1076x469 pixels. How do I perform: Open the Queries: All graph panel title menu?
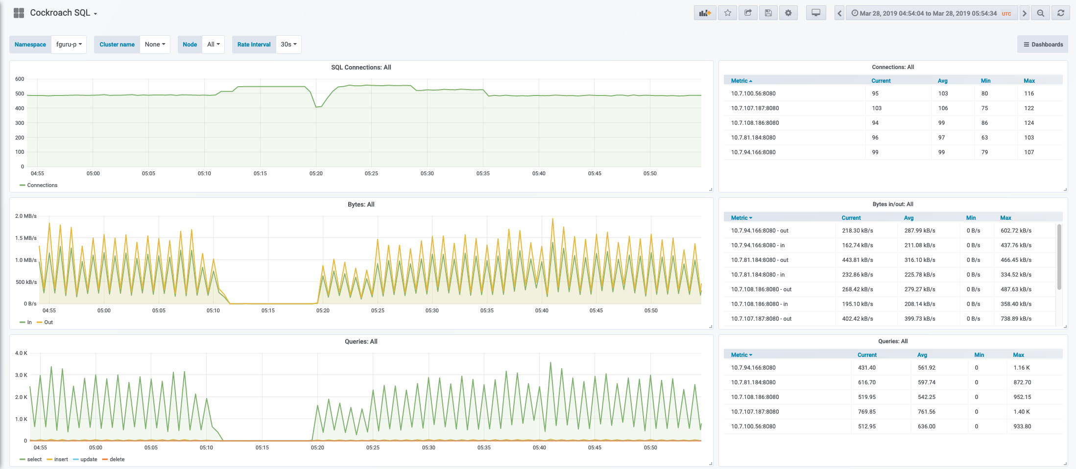pyautogui.click(x=361, y=342)
